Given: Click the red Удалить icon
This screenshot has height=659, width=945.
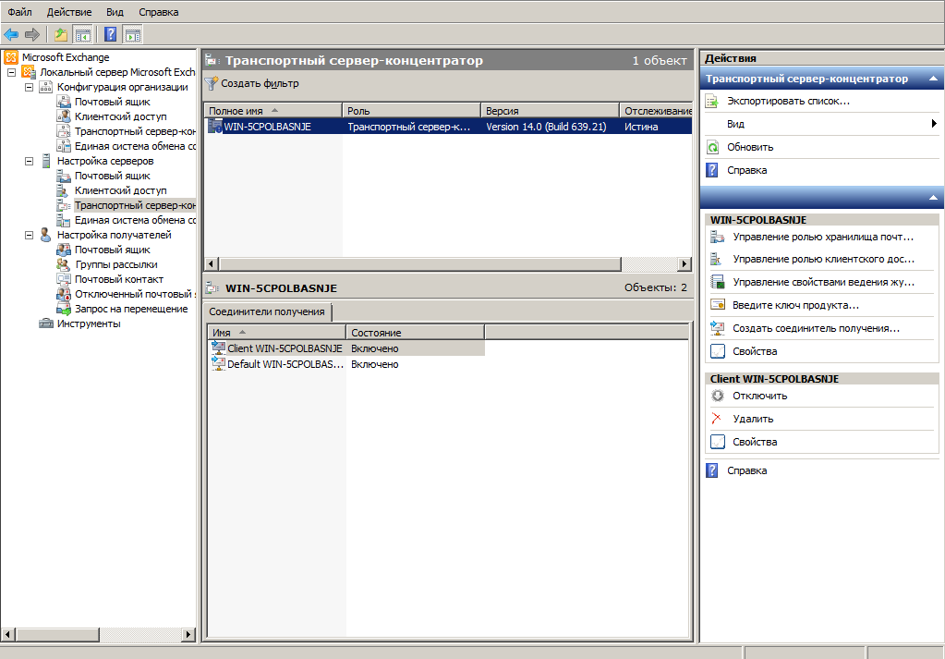Looking at the screenshot, I should [717, 419].
